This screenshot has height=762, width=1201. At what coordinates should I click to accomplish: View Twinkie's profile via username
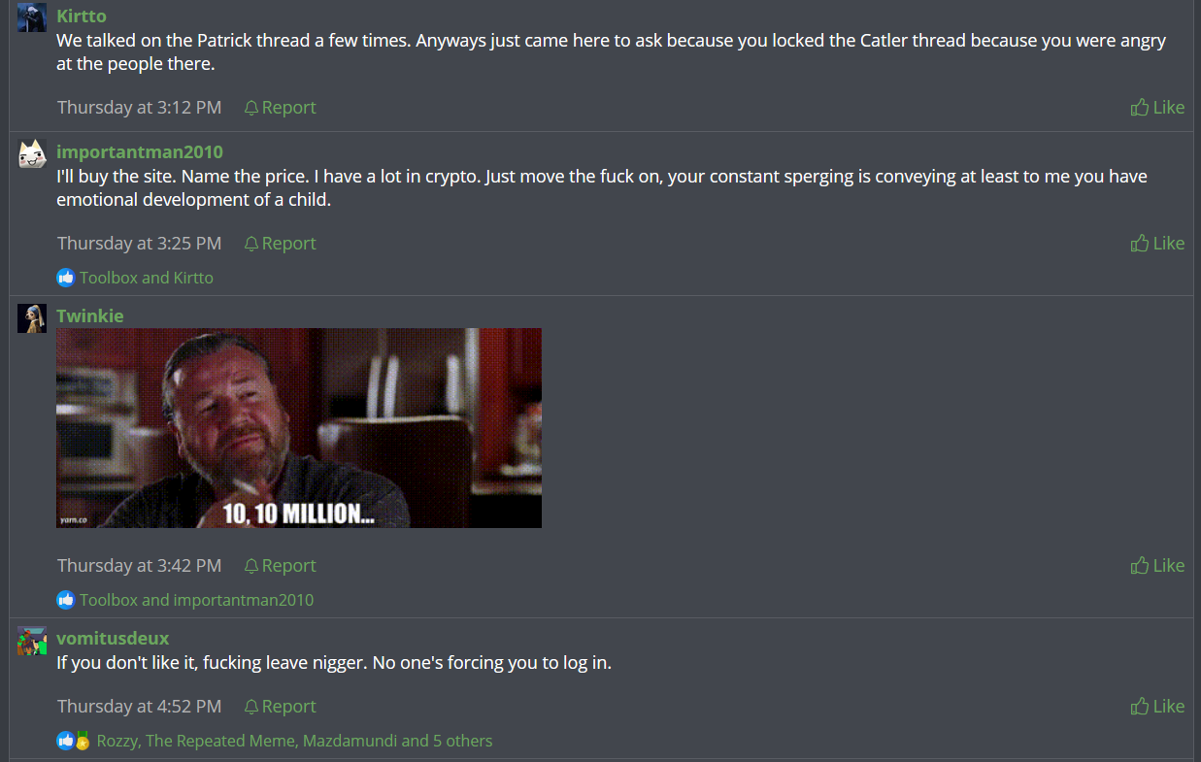point(90,316)
